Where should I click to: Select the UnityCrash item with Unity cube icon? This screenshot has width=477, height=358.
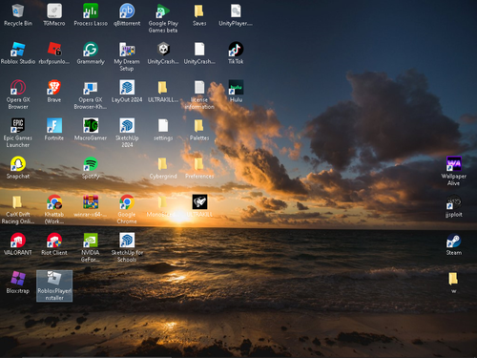click(163, 50)
